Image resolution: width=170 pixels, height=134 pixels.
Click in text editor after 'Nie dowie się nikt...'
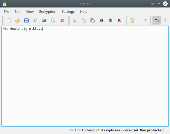pyautogui.click(x=43, y=29)
